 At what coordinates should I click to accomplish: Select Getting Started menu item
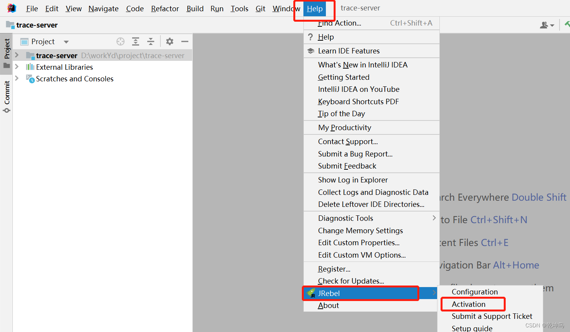[372, 77]
